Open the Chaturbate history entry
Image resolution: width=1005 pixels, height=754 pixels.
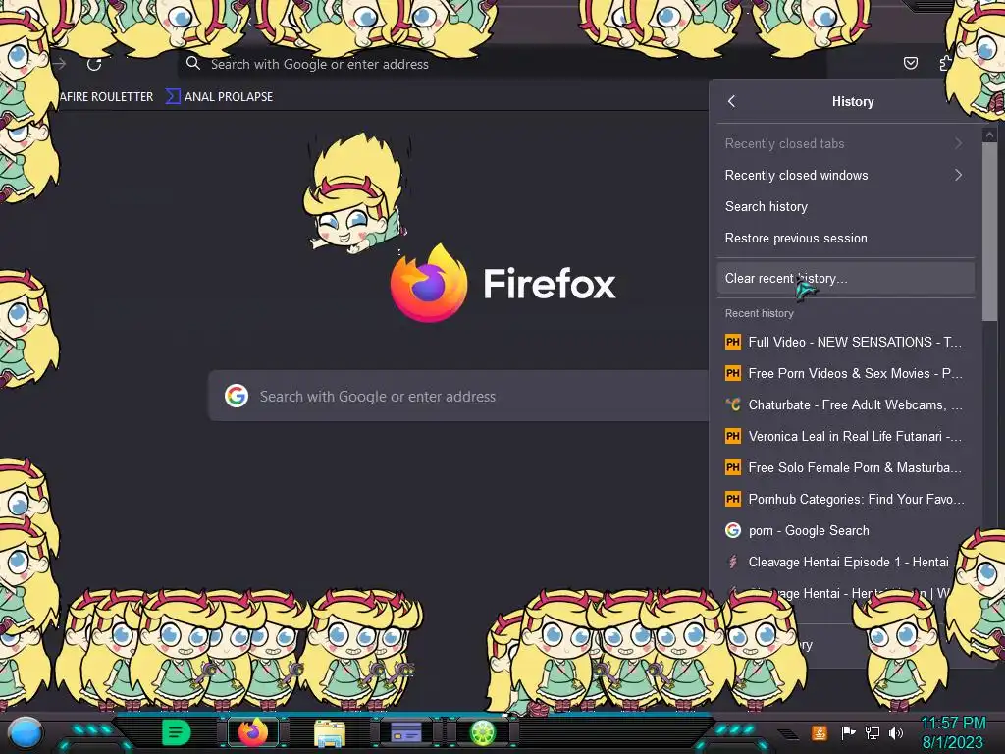(845, 404)
